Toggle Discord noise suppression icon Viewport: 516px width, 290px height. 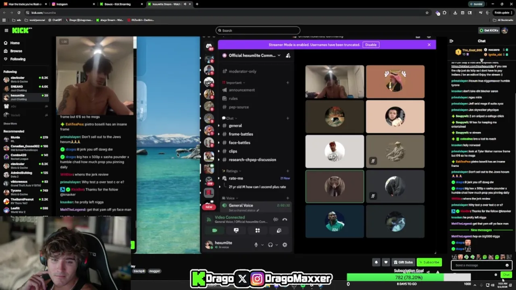tap(276, 220)
